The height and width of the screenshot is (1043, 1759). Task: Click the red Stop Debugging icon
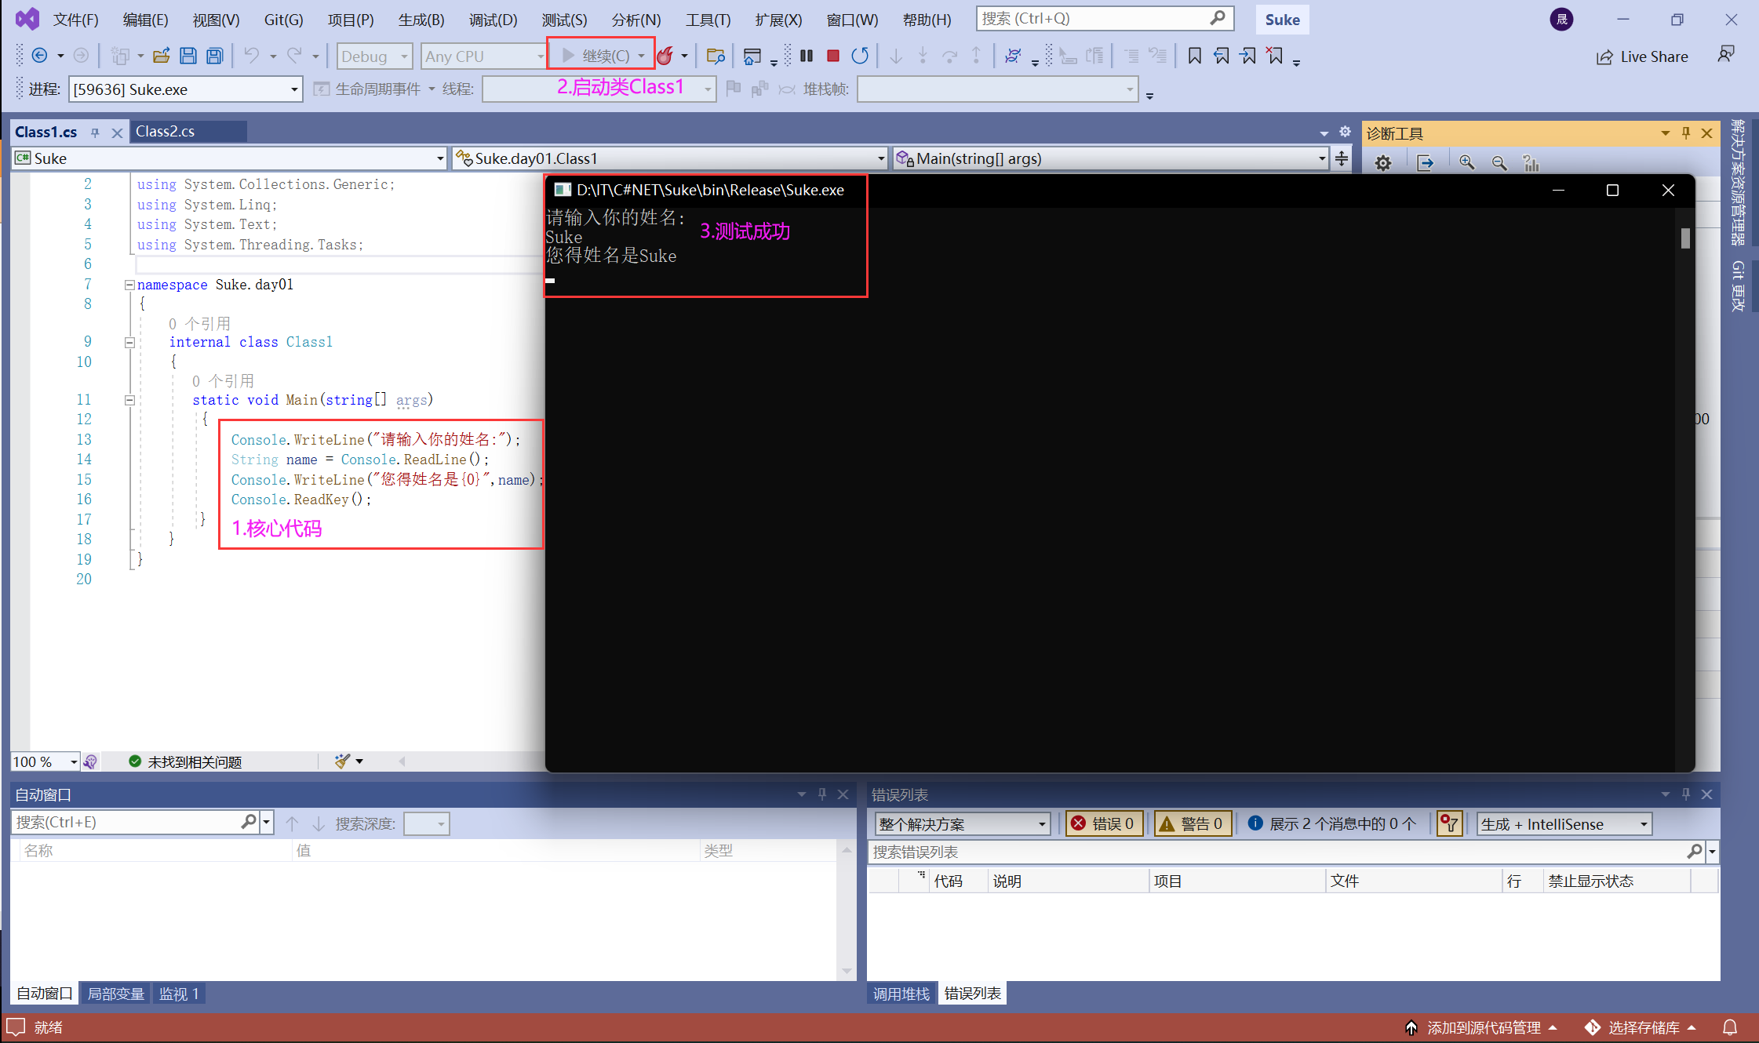coord(833,56)
